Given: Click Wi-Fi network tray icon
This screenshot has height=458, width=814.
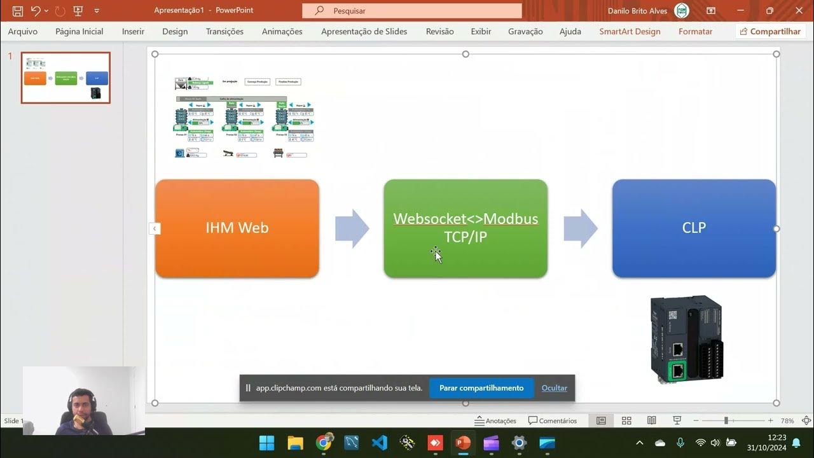Looking at the screenshot, I should 701,443.
